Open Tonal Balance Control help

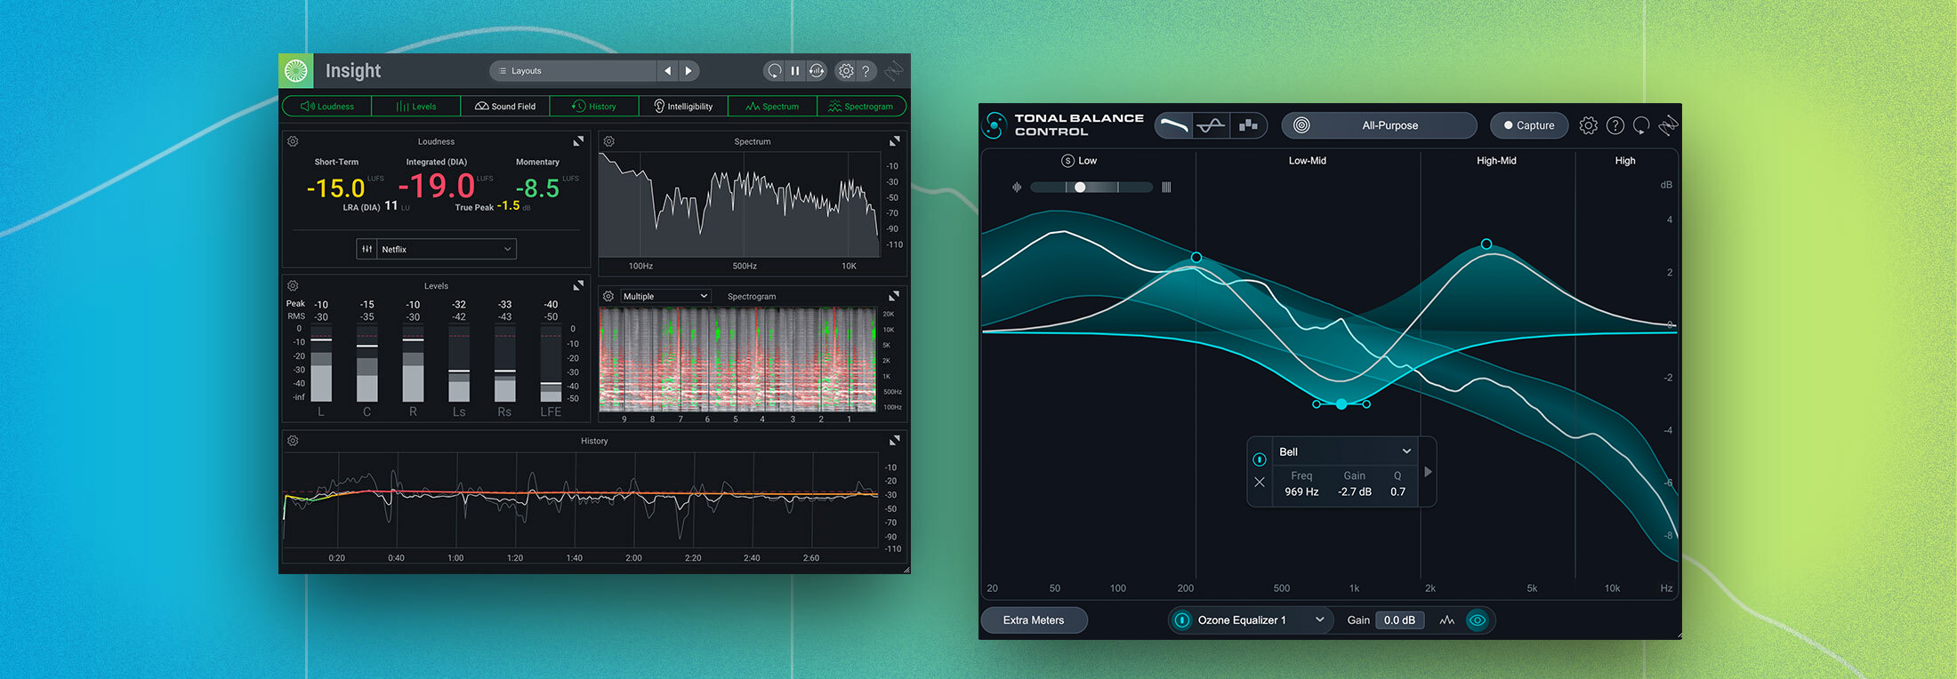[1615, 125]
